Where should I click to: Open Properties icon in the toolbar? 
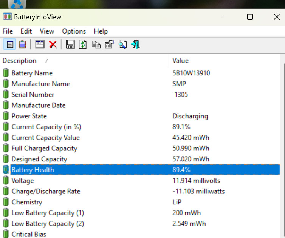(x=109, y=45)
